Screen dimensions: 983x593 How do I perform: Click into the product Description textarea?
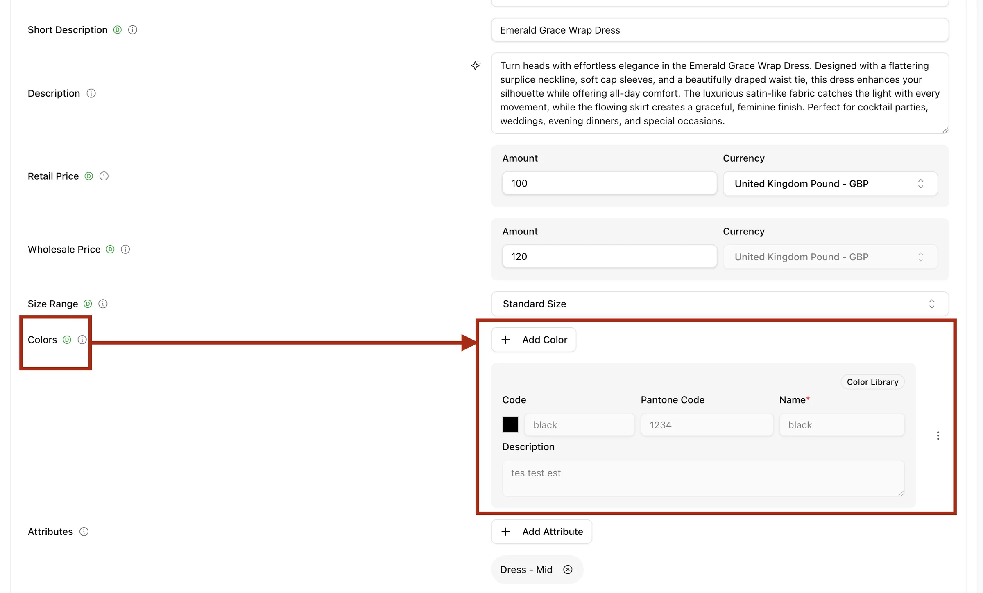pos(720,93)
